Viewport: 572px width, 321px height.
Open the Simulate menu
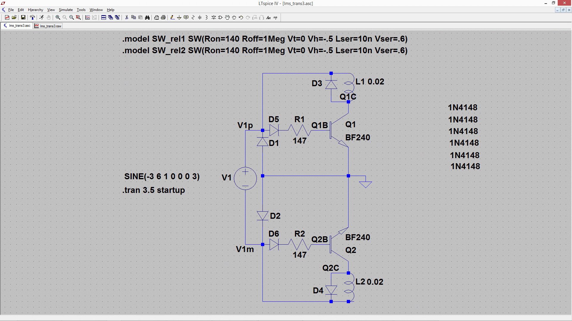(66, 10)
